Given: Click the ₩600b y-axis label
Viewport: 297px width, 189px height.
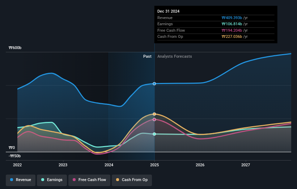Looking at the screenshot, I should point(15,48).
